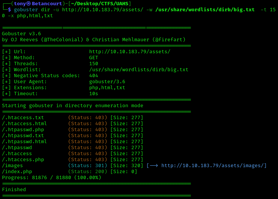
Task: Click the ~/Desktop/CTFS/UAHS directory path
Action: (x=100, y=3)
